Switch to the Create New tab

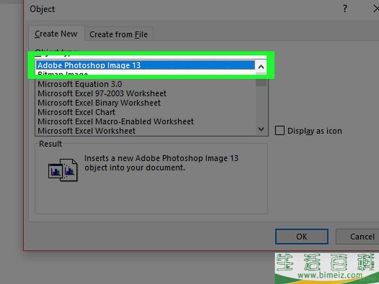pyautogui.click(x=56, y=34)
